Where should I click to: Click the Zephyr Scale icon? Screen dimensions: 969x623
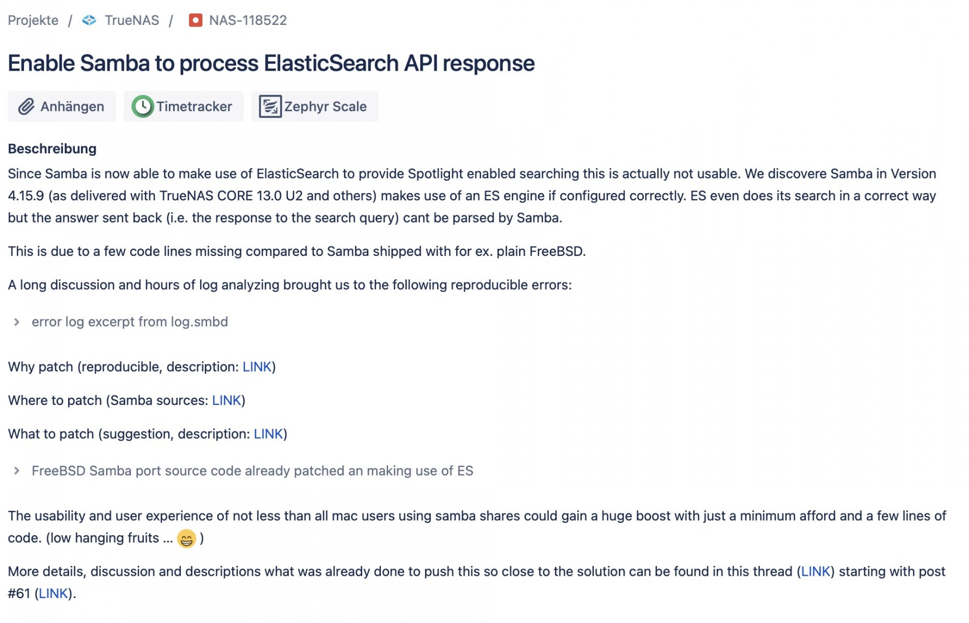point(270,106)
